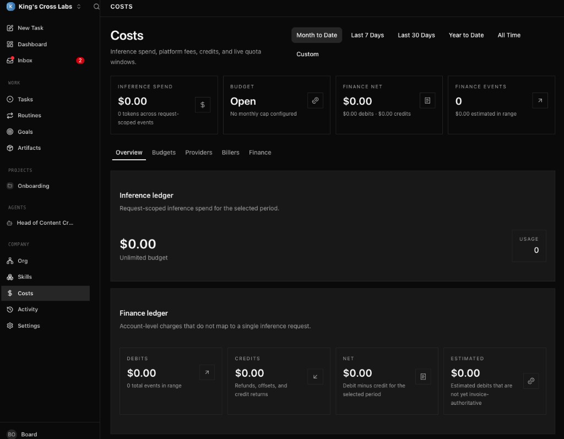Click the Costs dollar icon in sidebar
The width and height of the screenshot is (564, 439).
click(x=10, y=293)
